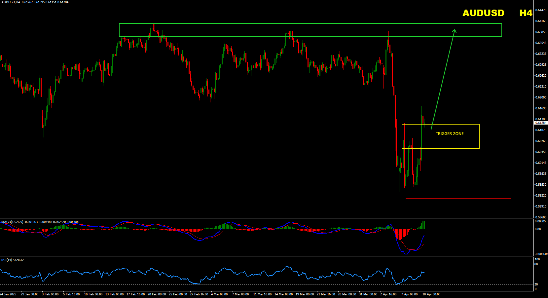Click the yellow AUDUSD title label

[483, 13]
